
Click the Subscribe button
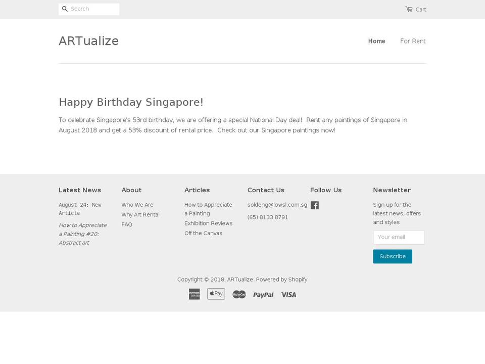tap(393, 257)
